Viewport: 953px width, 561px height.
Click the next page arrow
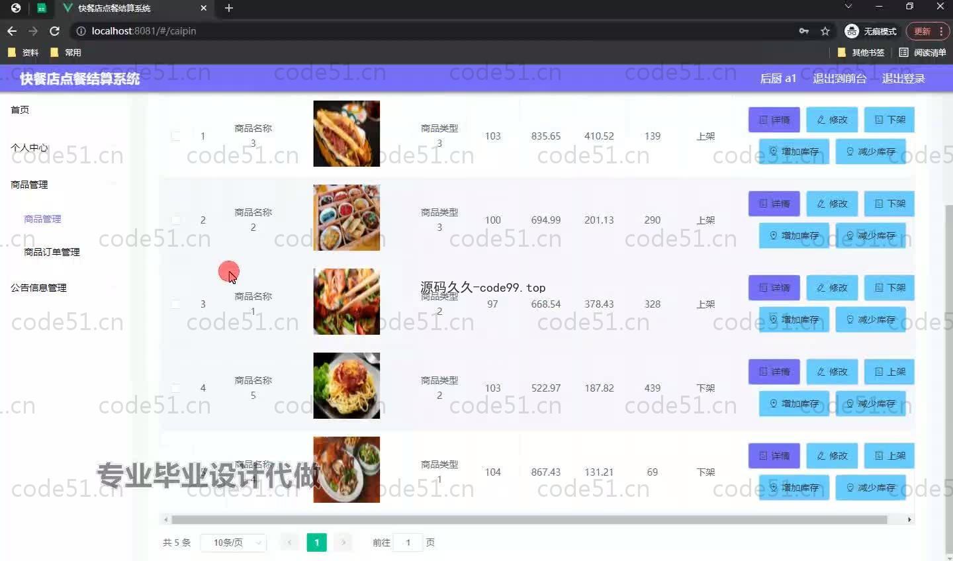[343, 542]
